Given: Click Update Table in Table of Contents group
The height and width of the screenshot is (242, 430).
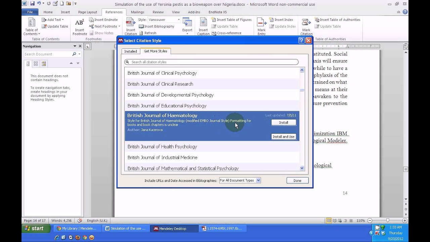Looking at the screenshot, I should pyautogui.click(x=55, y=26).
